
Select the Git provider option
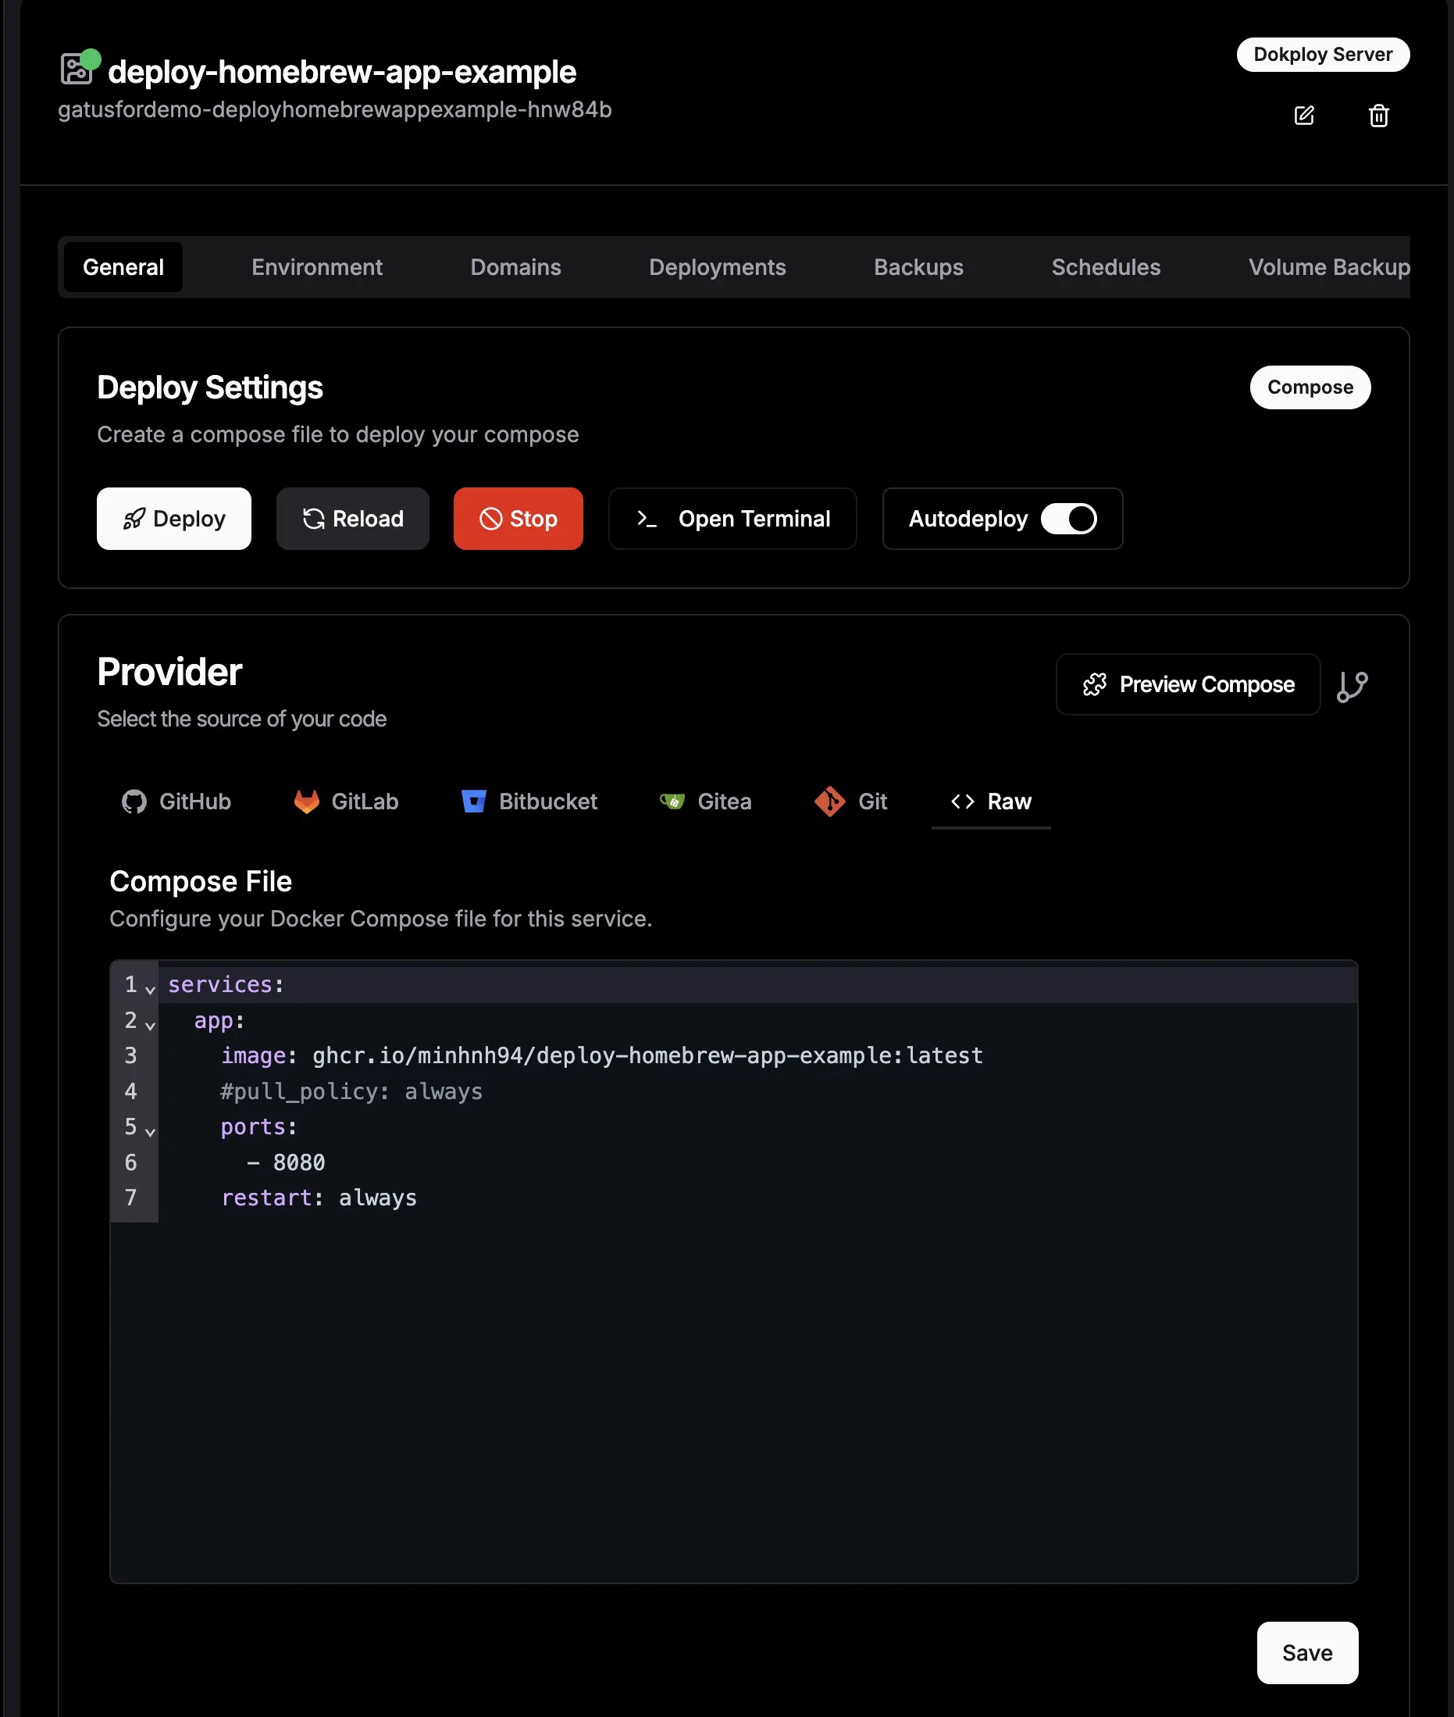tap(850, 801)
